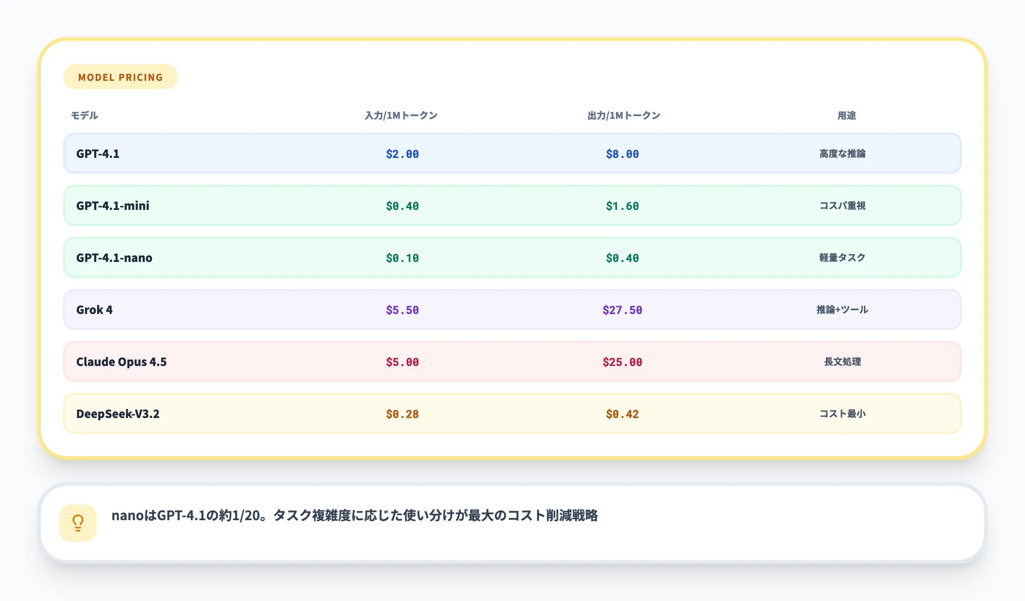Viewport: 1025px width, 601px height.
Task: Click the 出力/1Mトークン column header
Action: 623,116
